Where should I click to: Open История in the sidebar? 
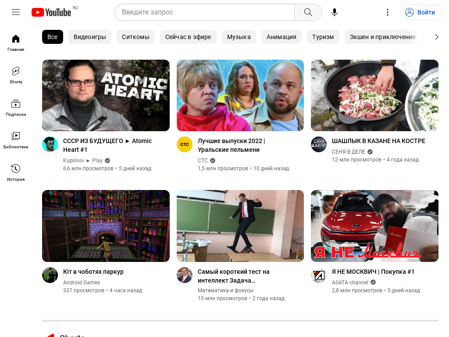16,172
